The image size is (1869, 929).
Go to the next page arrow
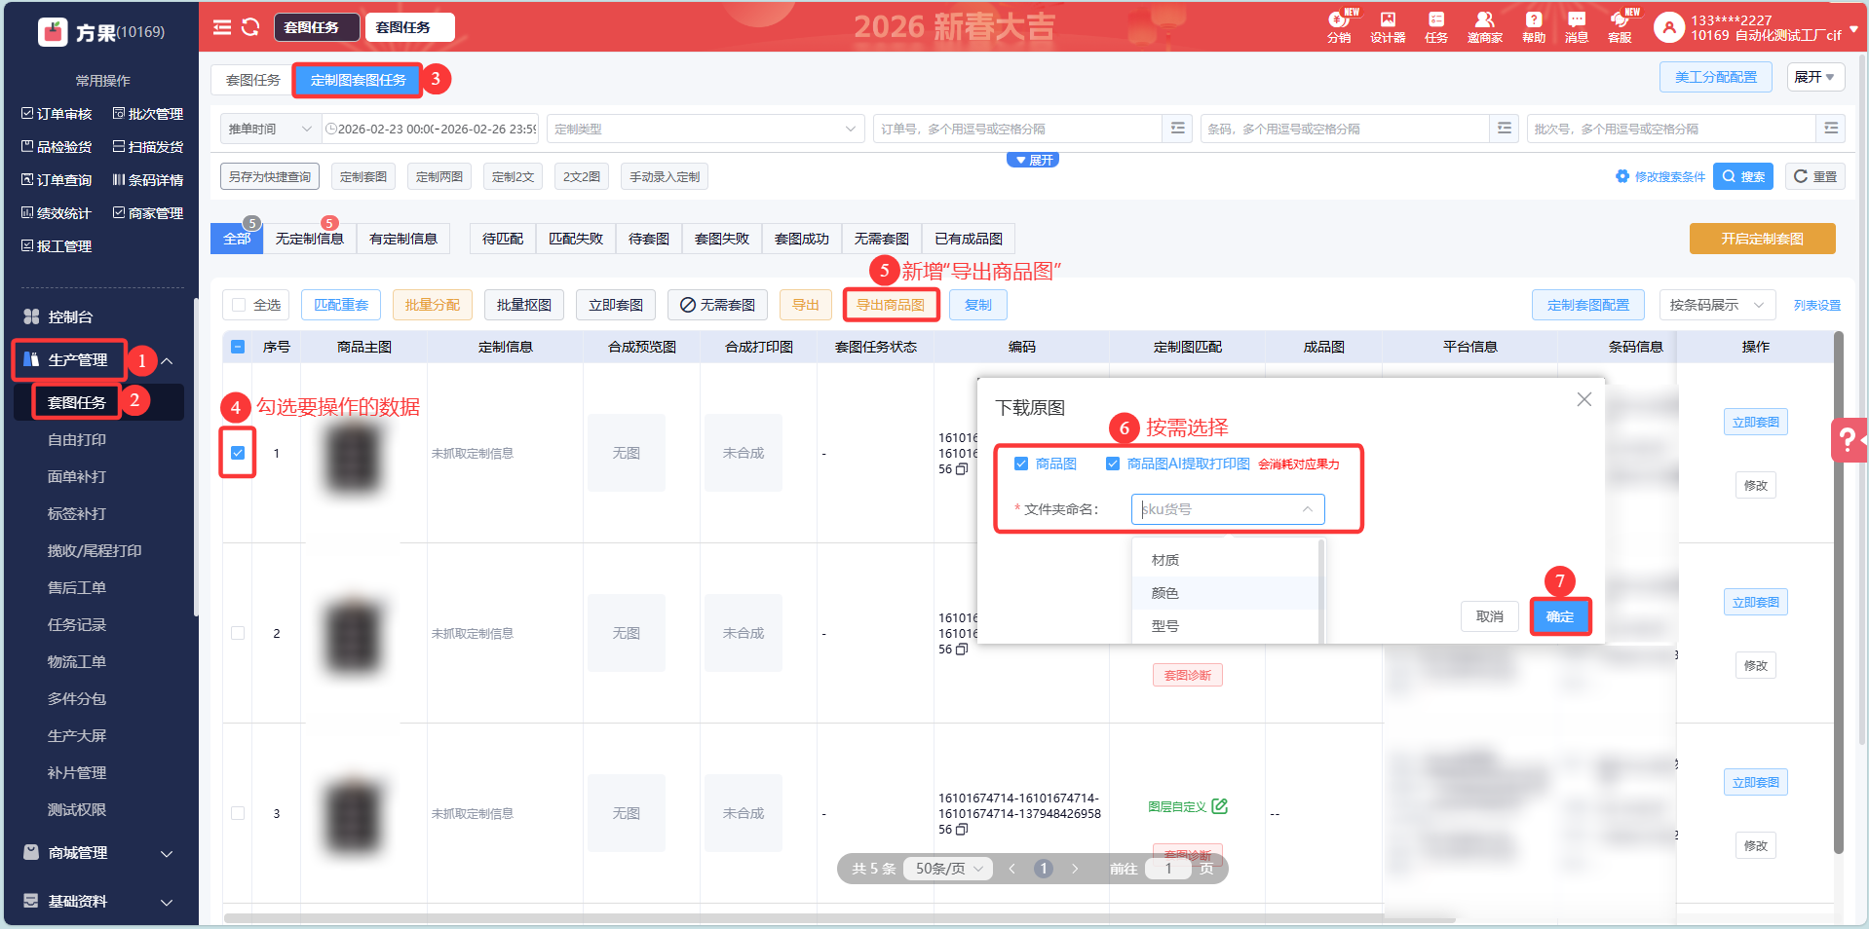[1075, 869]
